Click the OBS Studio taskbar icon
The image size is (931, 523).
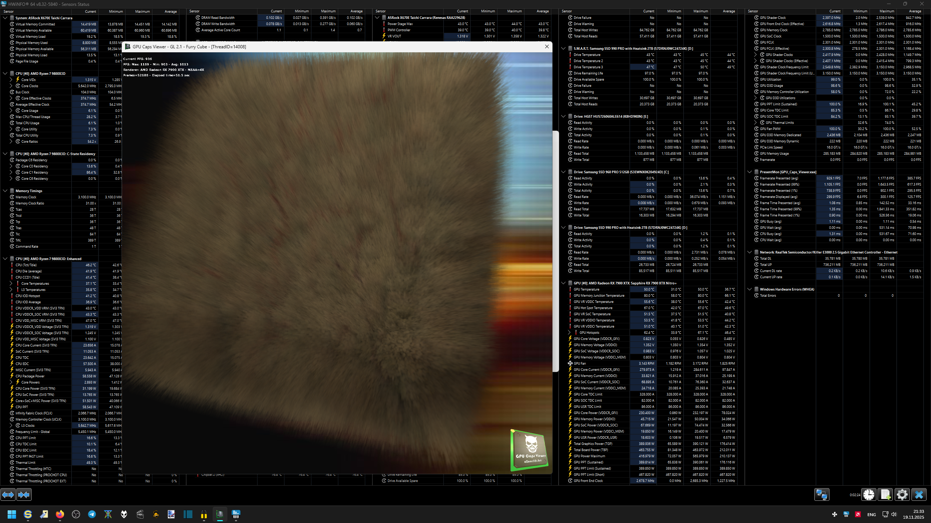76,514
